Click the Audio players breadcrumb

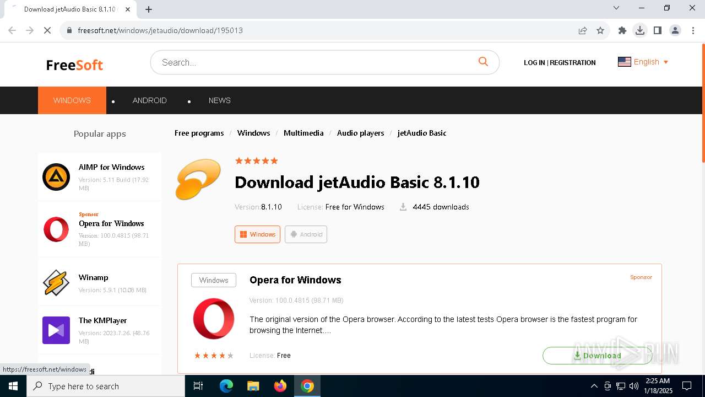click(x=360, y=133)
